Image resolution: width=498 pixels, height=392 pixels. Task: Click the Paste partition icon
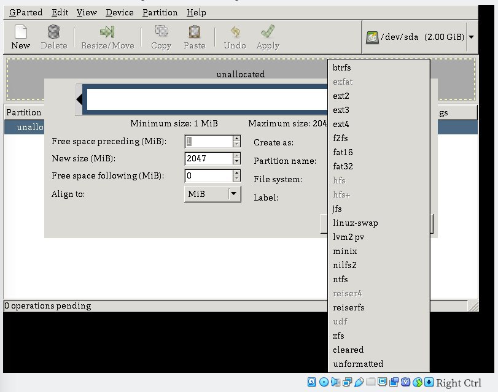(195, 32)
